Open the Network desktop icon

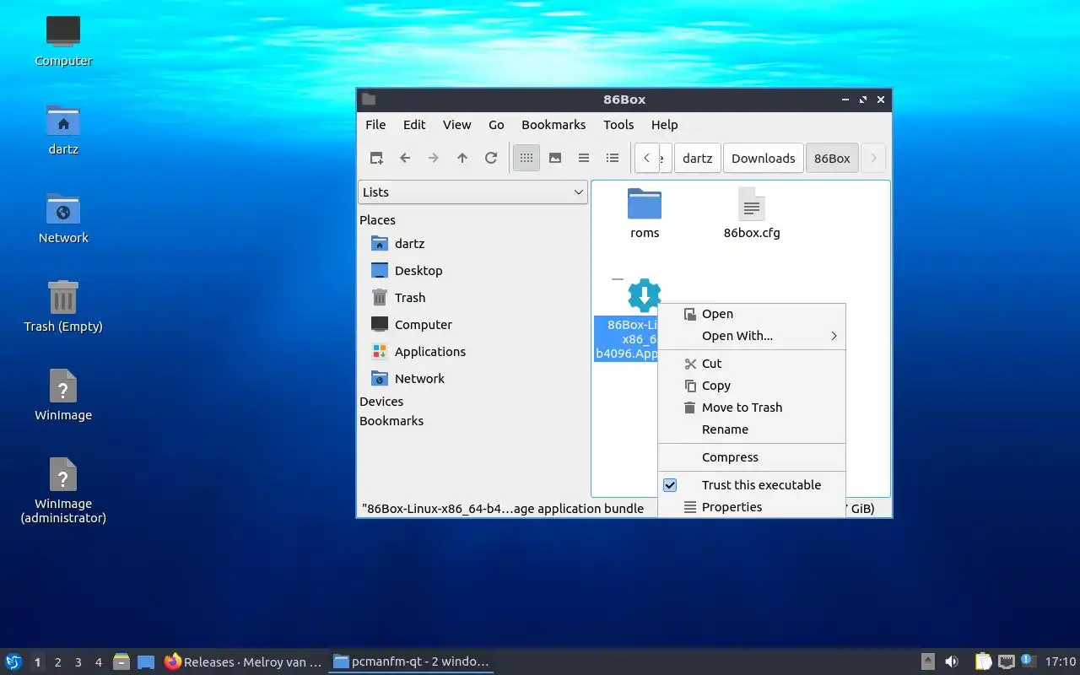(63, 209)
